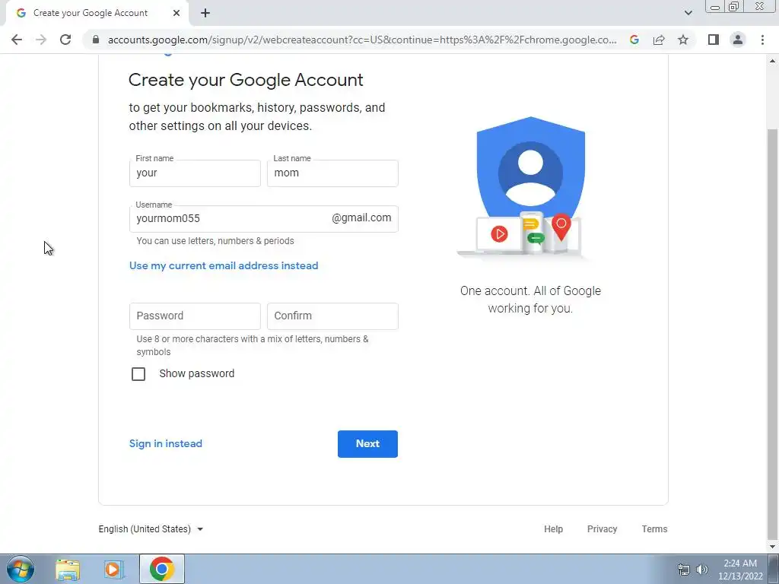Image resolution: width=779 pixels, height=584 pixels.
Task: Open the Chrome profile avatar
Action: pyautogui.click(x=738, y=40)
